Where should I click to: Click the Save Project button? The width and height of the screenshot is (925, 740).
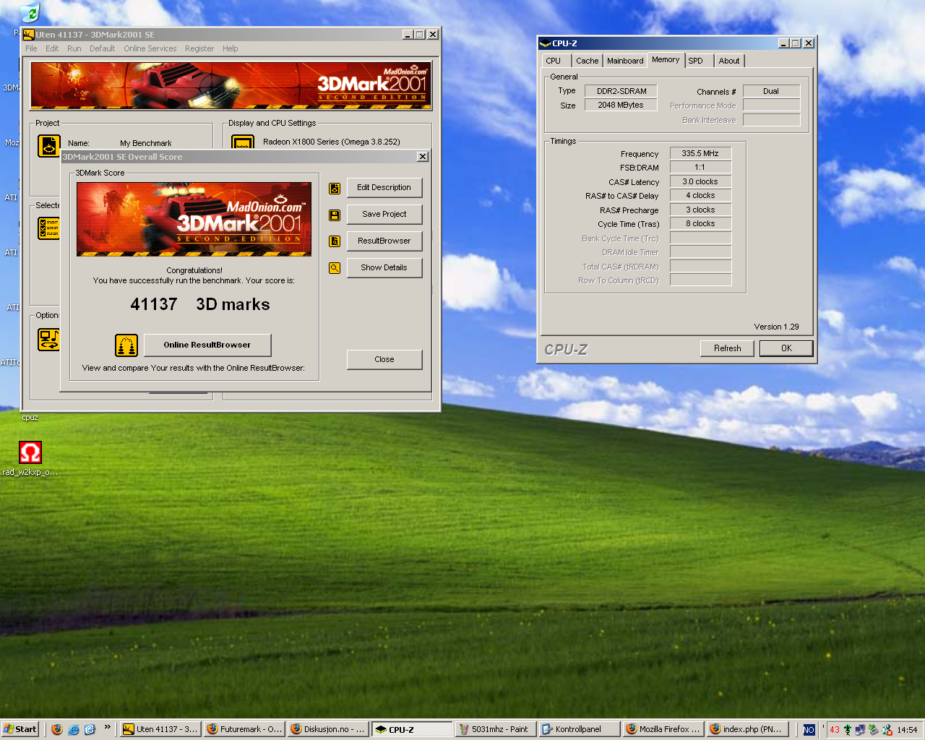click(x=384, y=214)
